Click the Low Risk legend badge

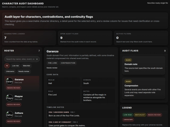click(x=127, y=115)
